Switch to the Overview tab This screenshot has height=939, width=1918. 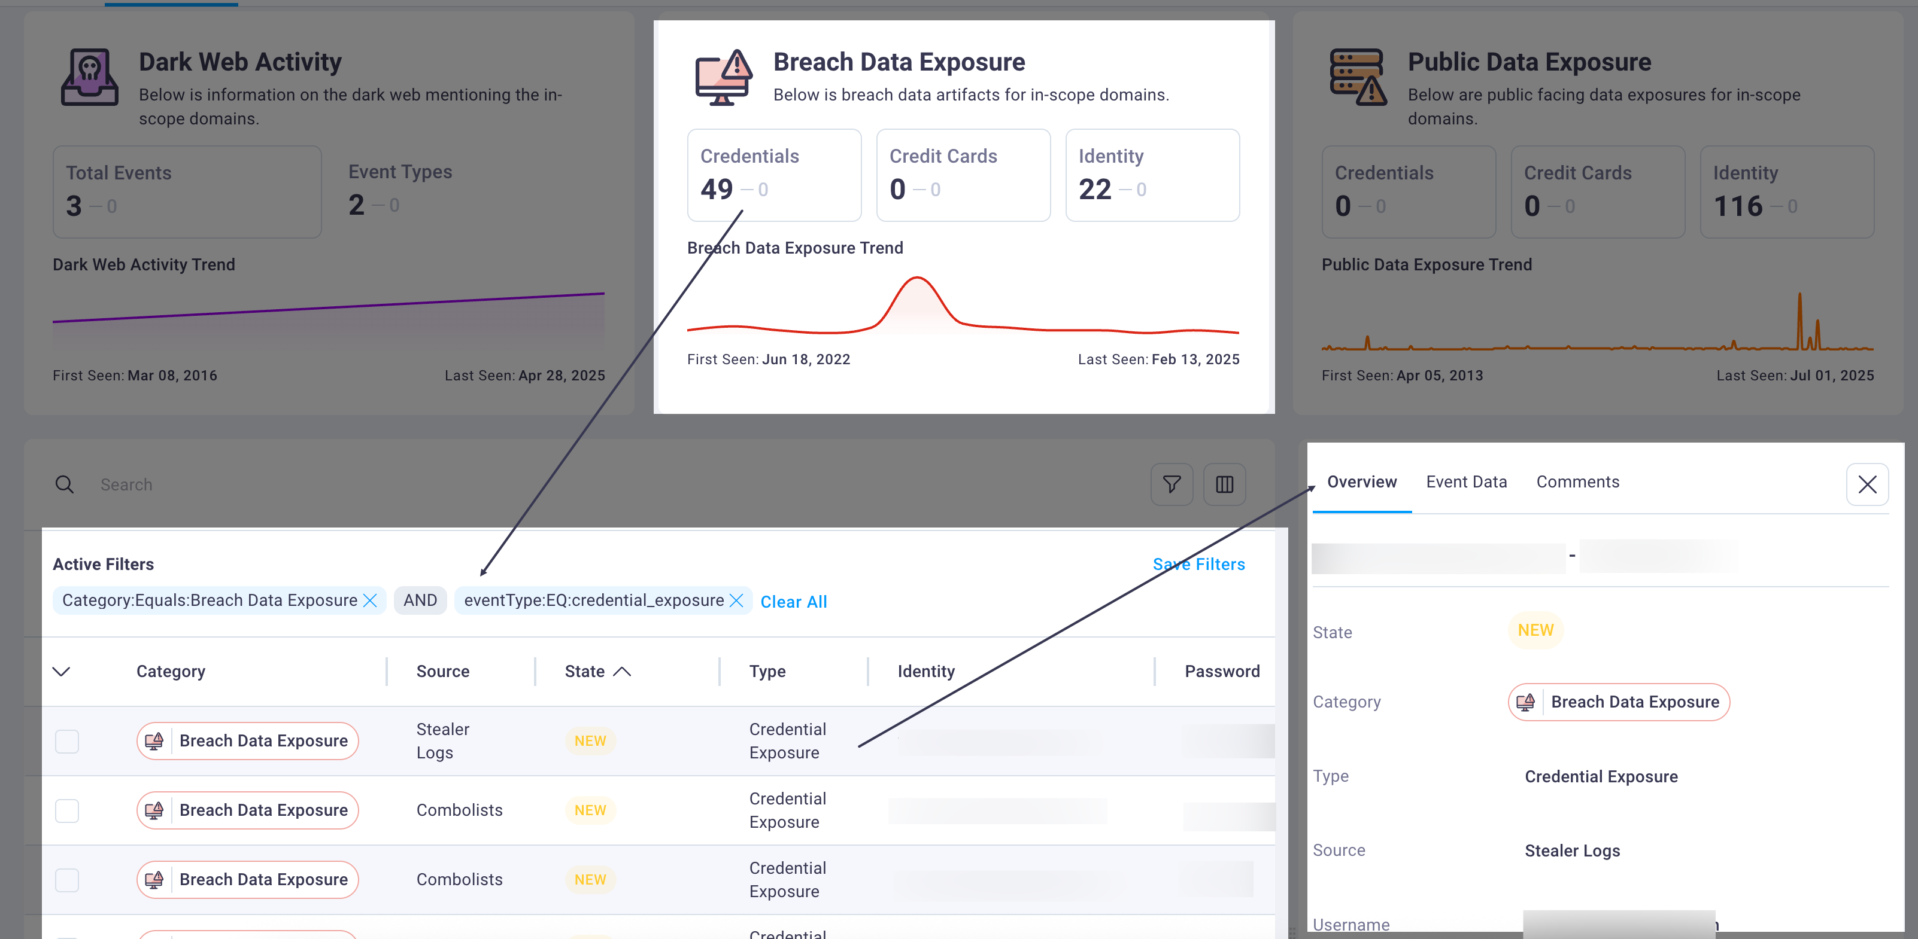coord(1362,481)
